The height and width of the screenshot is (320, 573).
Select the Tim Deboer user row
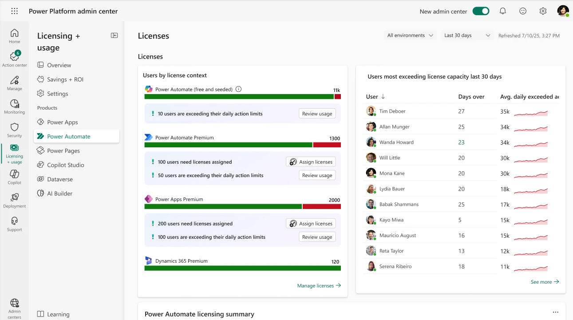[x=461, y=111]
